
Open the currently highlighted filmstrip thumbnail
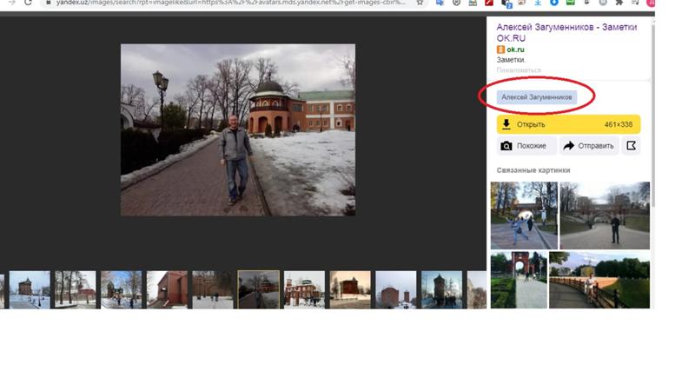[x=258, y=289]
